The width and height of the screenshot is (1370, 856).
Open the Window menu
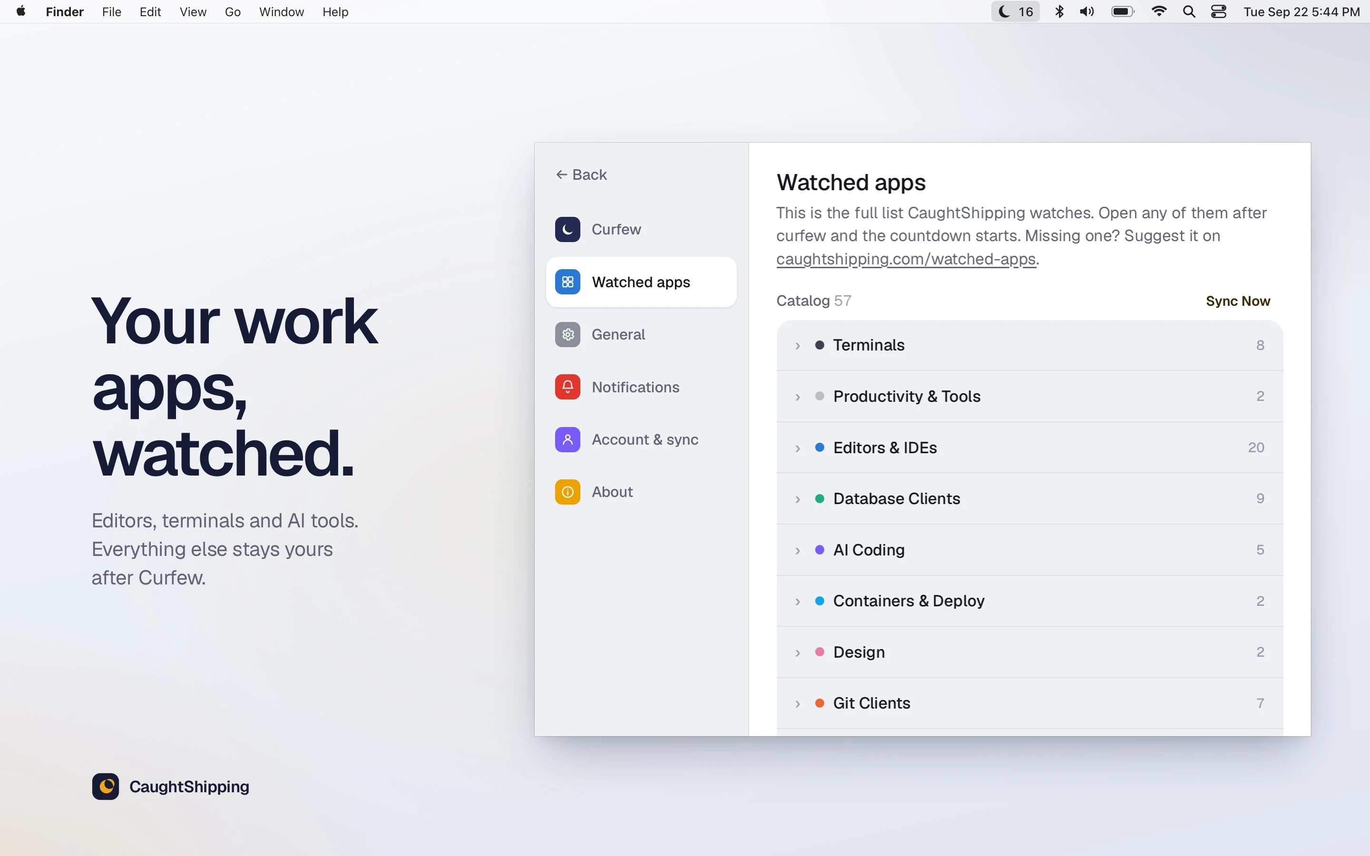click(x=281, y=12)
